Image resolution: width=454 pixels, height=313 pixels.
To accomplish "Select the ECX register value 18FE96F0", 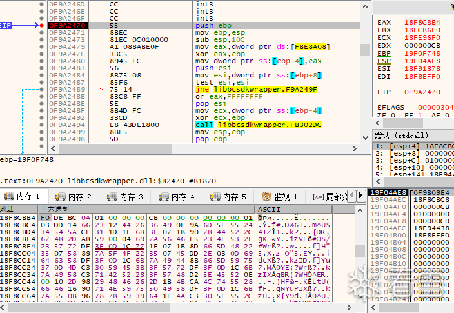I will [422, 38].
